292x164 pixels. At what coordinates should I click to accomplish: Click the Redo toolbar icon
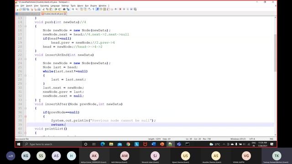coord(59,9)
